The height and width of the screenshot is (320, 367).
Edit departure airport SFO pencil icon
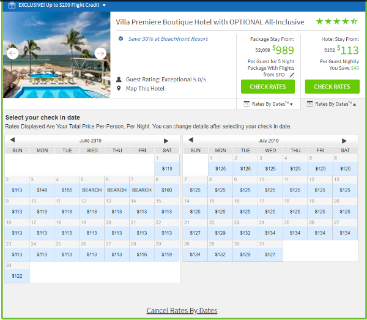(291, 75)
